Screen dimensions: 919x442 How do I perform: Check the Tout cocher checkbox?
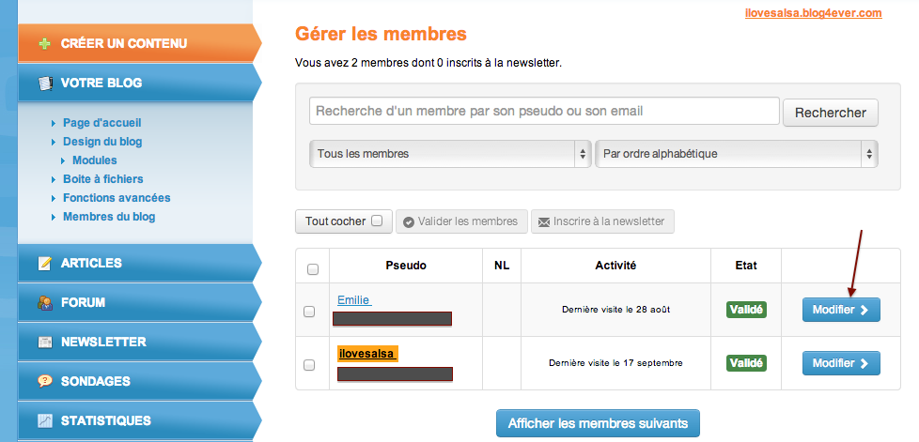(377, 221)
